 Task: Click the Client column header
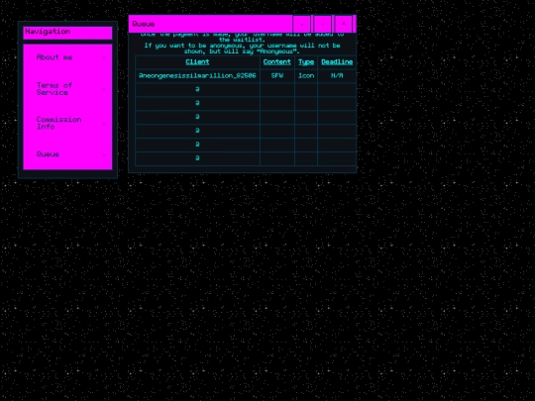pyautogui.click(x=197, y=62)
